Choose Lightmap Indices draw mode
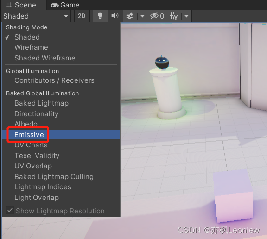 click(x=61, y=187)
